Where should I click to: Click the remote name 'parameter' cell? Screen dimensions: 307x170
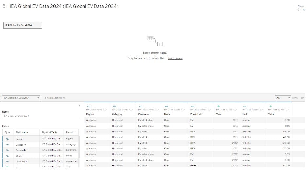[x=72, y=150]
